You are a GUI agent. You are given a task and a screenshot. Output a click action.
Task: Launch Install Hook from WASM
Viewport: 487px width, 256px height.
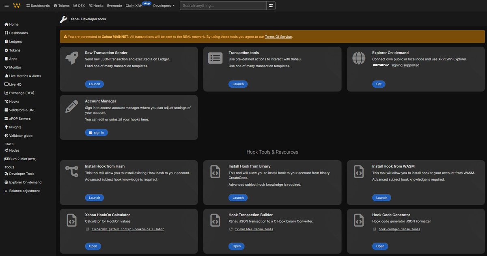click(382, 198)
